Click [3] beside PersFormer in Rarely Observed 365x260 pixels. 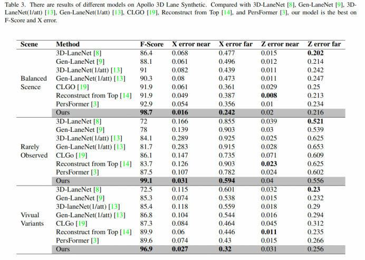[95, 172]
